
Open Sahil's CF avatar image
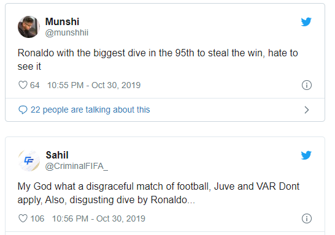click(x=29, y=160)
